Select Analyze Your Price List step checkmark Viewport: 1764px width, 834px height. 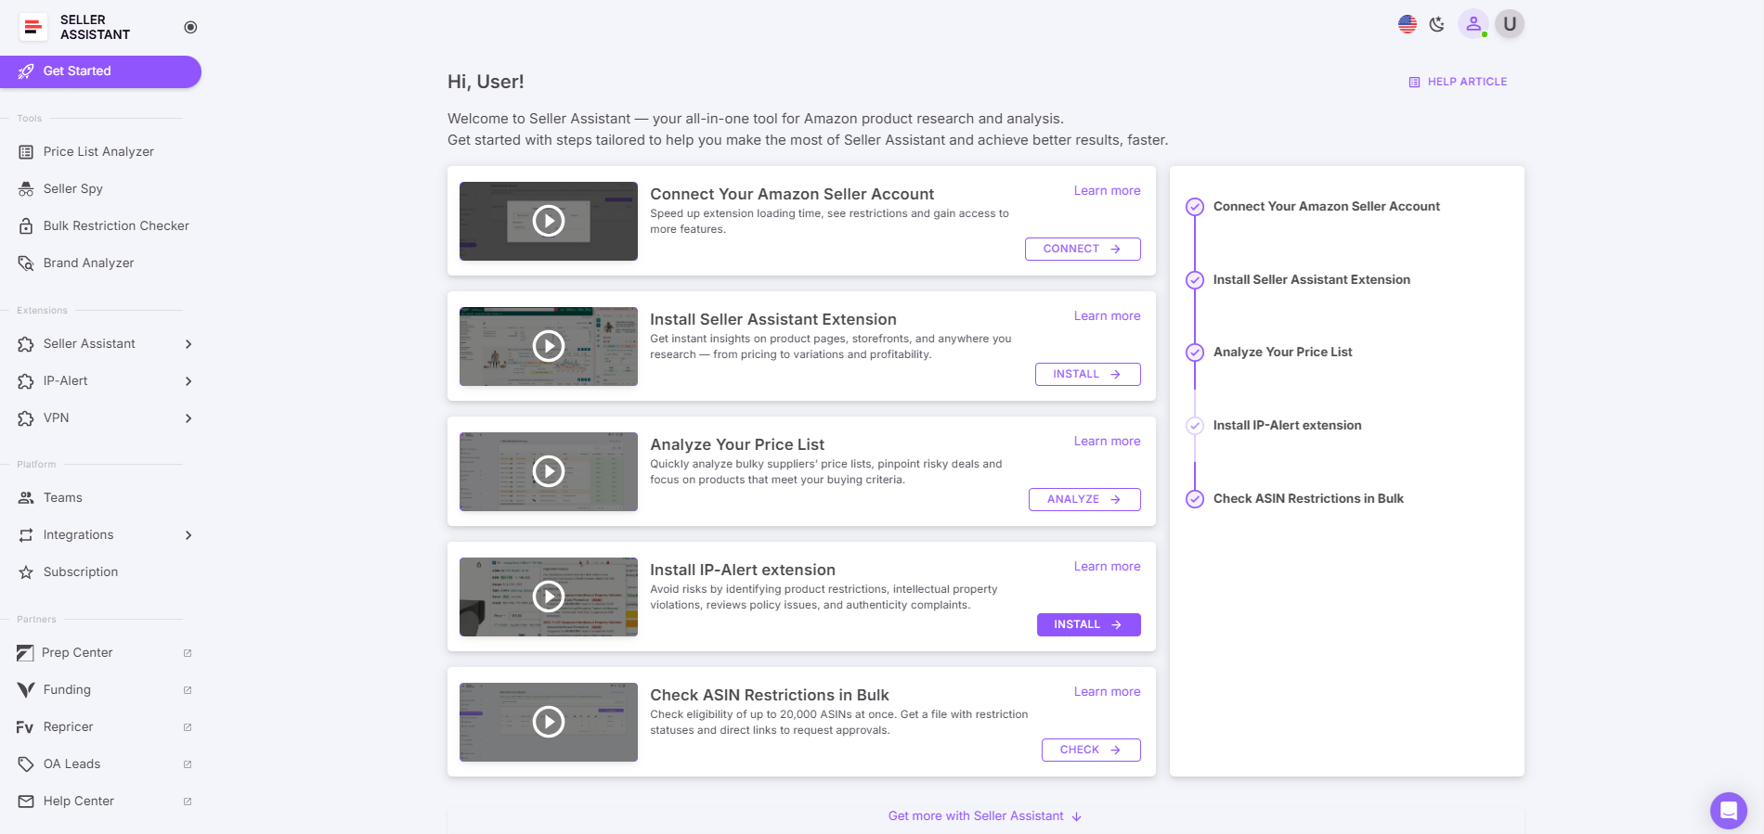click(x=1195, y=353)
